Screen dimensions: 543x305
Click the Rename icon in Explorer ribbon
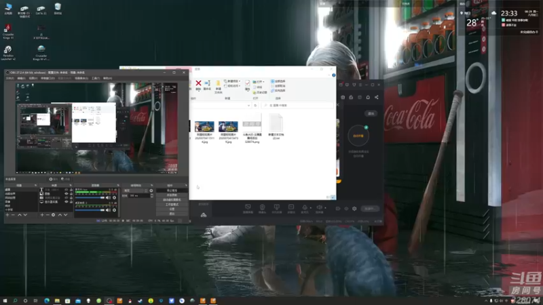pyautogui.click(x=207, y=83)
